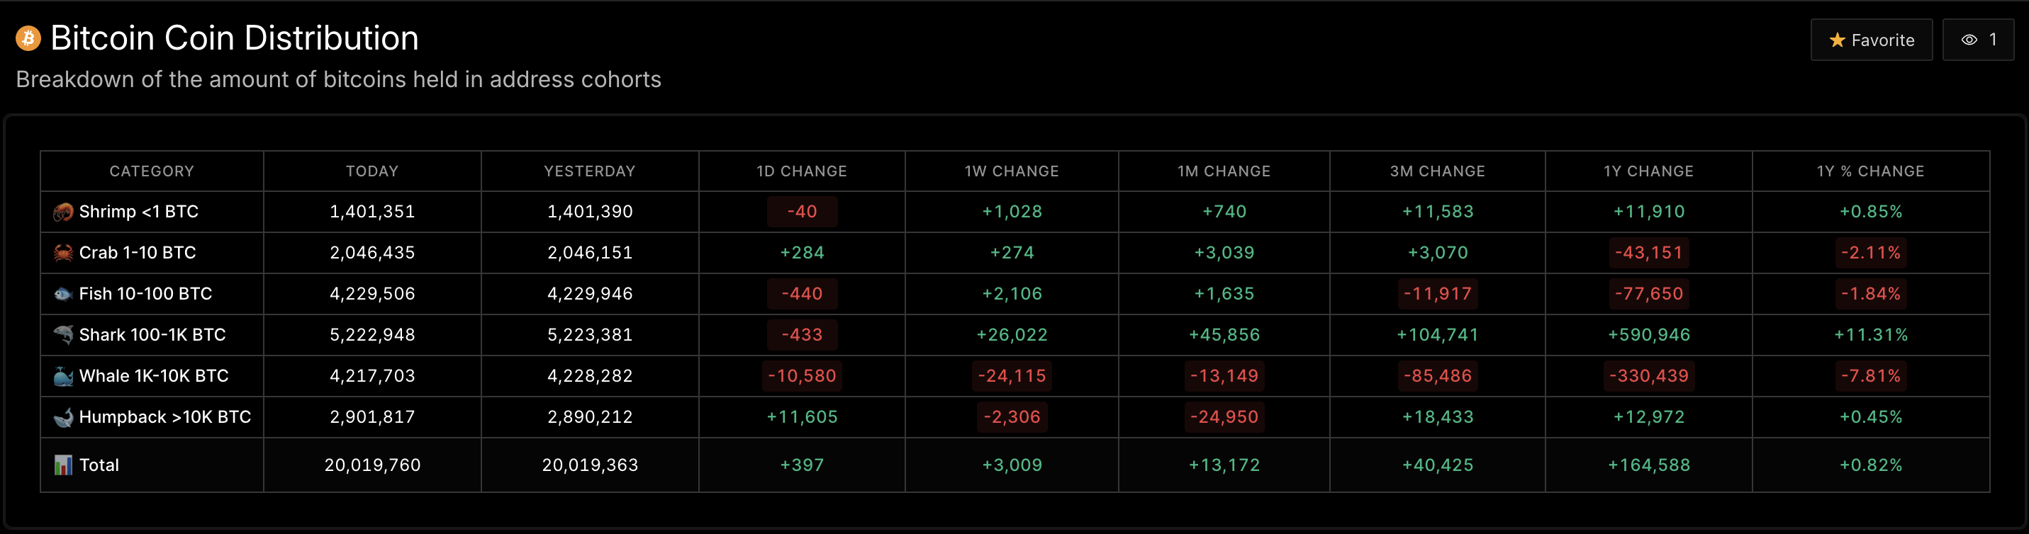Sort by the 1D CHANGE column header
Screen dimensions: 2029x534
coord(801,171)
